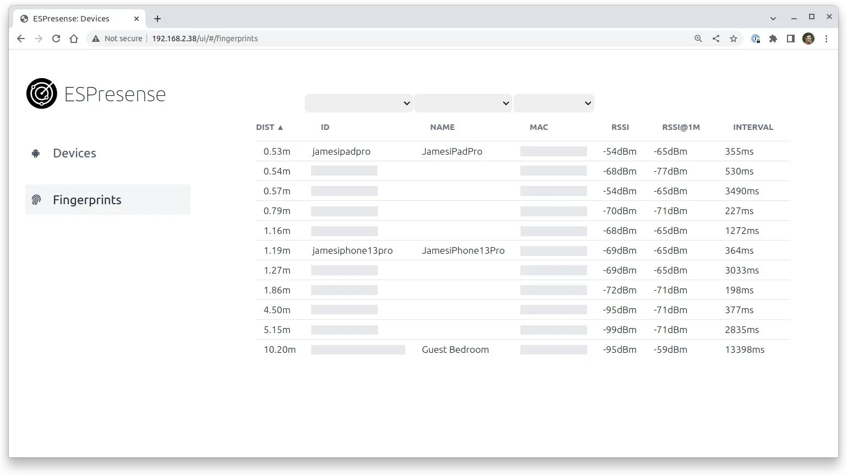Open the Extensions puzzle piece menu
Screen dimensions: 847x475
click(773, 39)
